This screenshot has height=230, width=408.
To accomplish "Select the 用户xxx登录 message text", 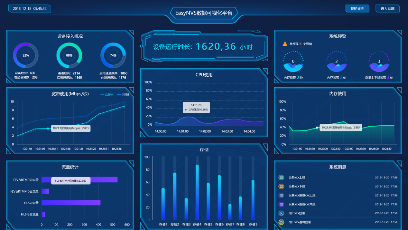I will click(297, 213).
